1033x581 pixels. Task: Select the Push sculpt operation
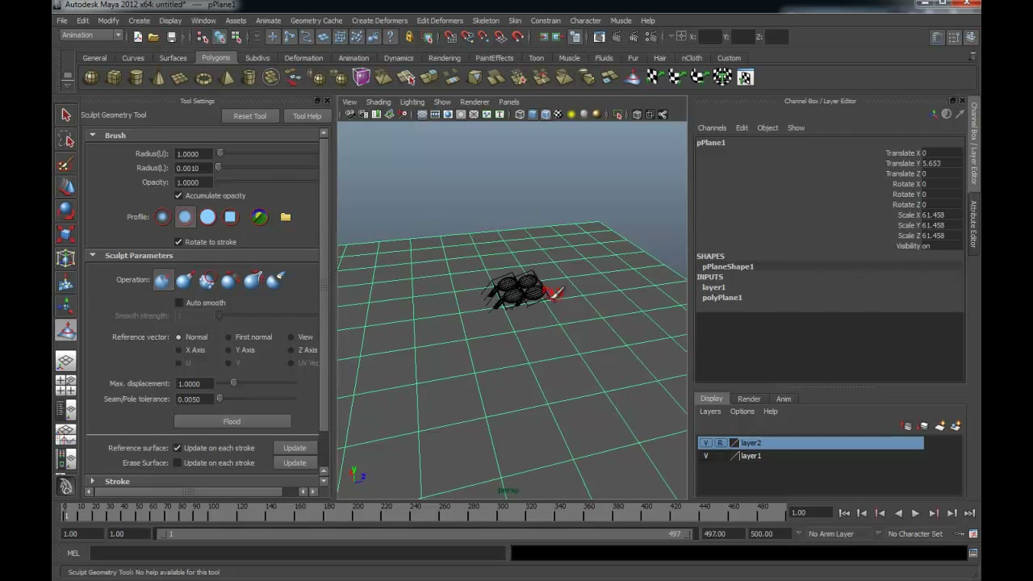(162, 280)
